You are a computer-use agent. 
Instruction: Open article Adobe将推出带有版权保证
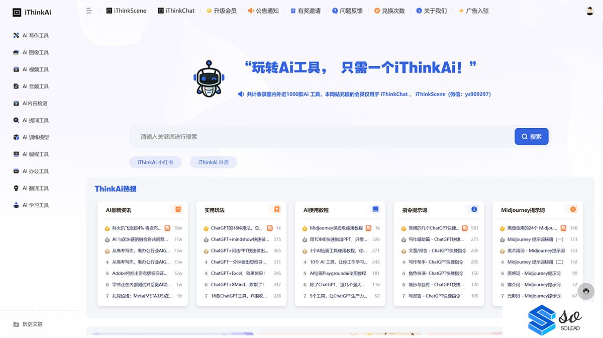click(x=141, y=274)
